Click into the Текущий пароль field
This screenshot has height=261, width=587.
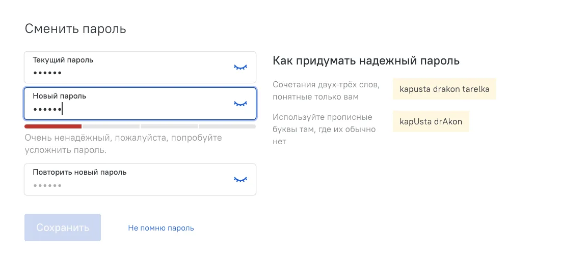(140, 67)
